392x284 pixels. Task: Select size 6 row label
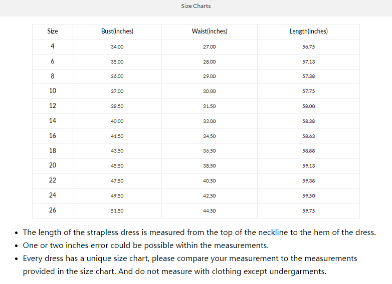pos(53,61)
